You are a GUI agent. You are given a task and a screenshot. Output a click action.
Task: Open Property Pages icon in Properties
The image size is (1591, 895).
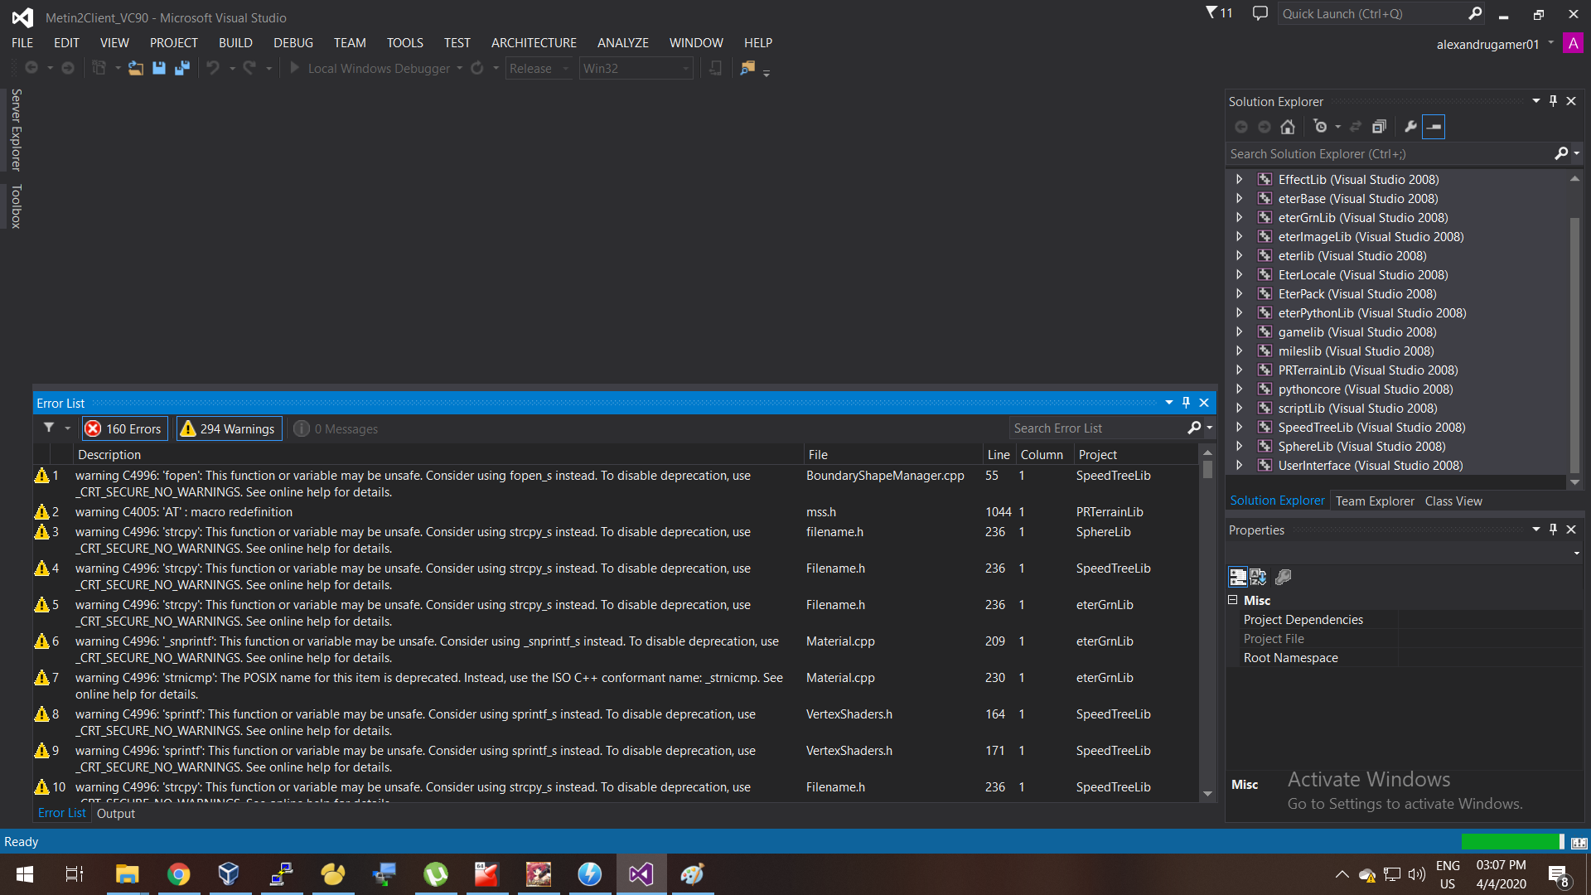pos(1284,578)
